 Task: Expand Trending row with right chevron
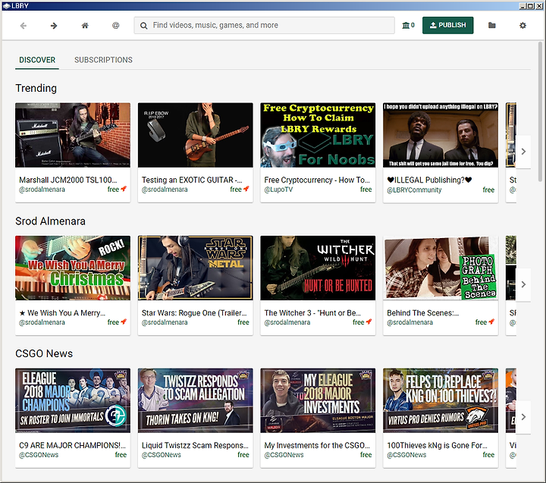[x=523, y=152]
